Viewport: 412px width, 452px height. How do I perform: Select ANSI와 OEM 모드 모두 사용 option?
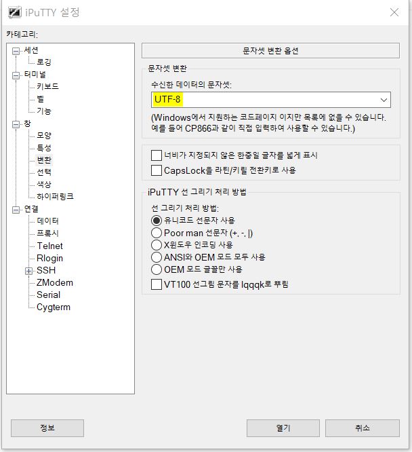point(157,257)
